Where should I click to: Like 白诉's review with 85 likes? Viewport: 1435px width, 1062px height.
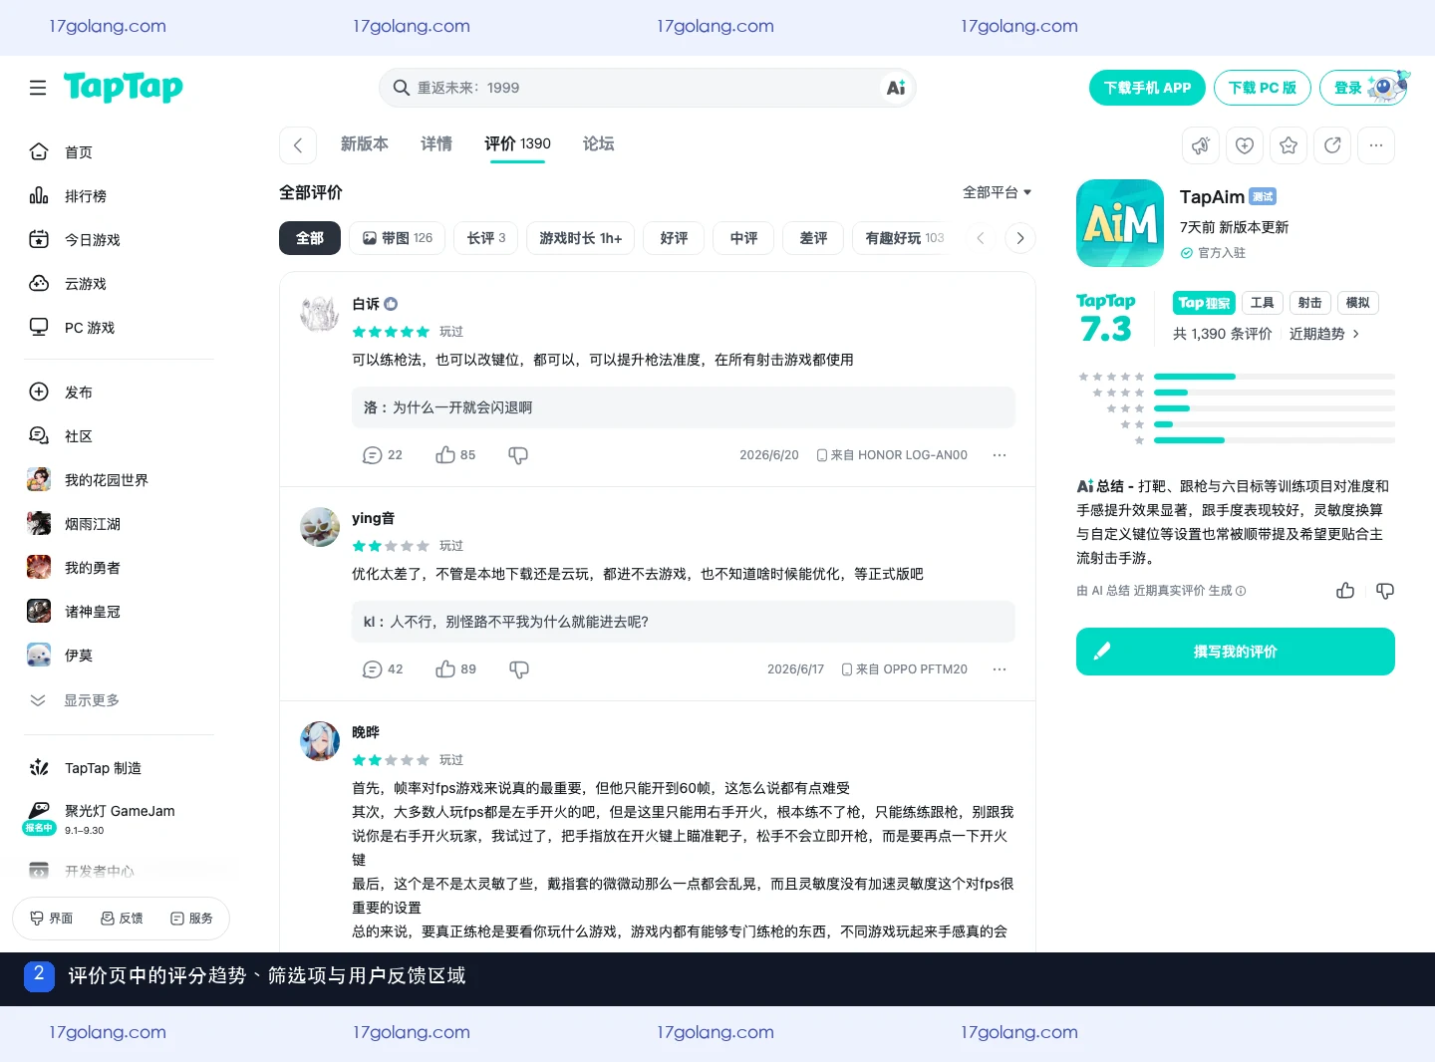[455, 455]
